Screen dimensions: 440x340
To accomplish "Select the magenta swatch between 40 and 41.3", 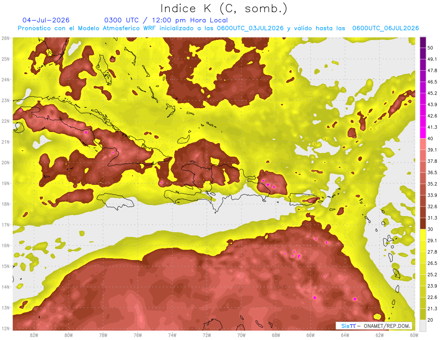I will pos(423,132).
